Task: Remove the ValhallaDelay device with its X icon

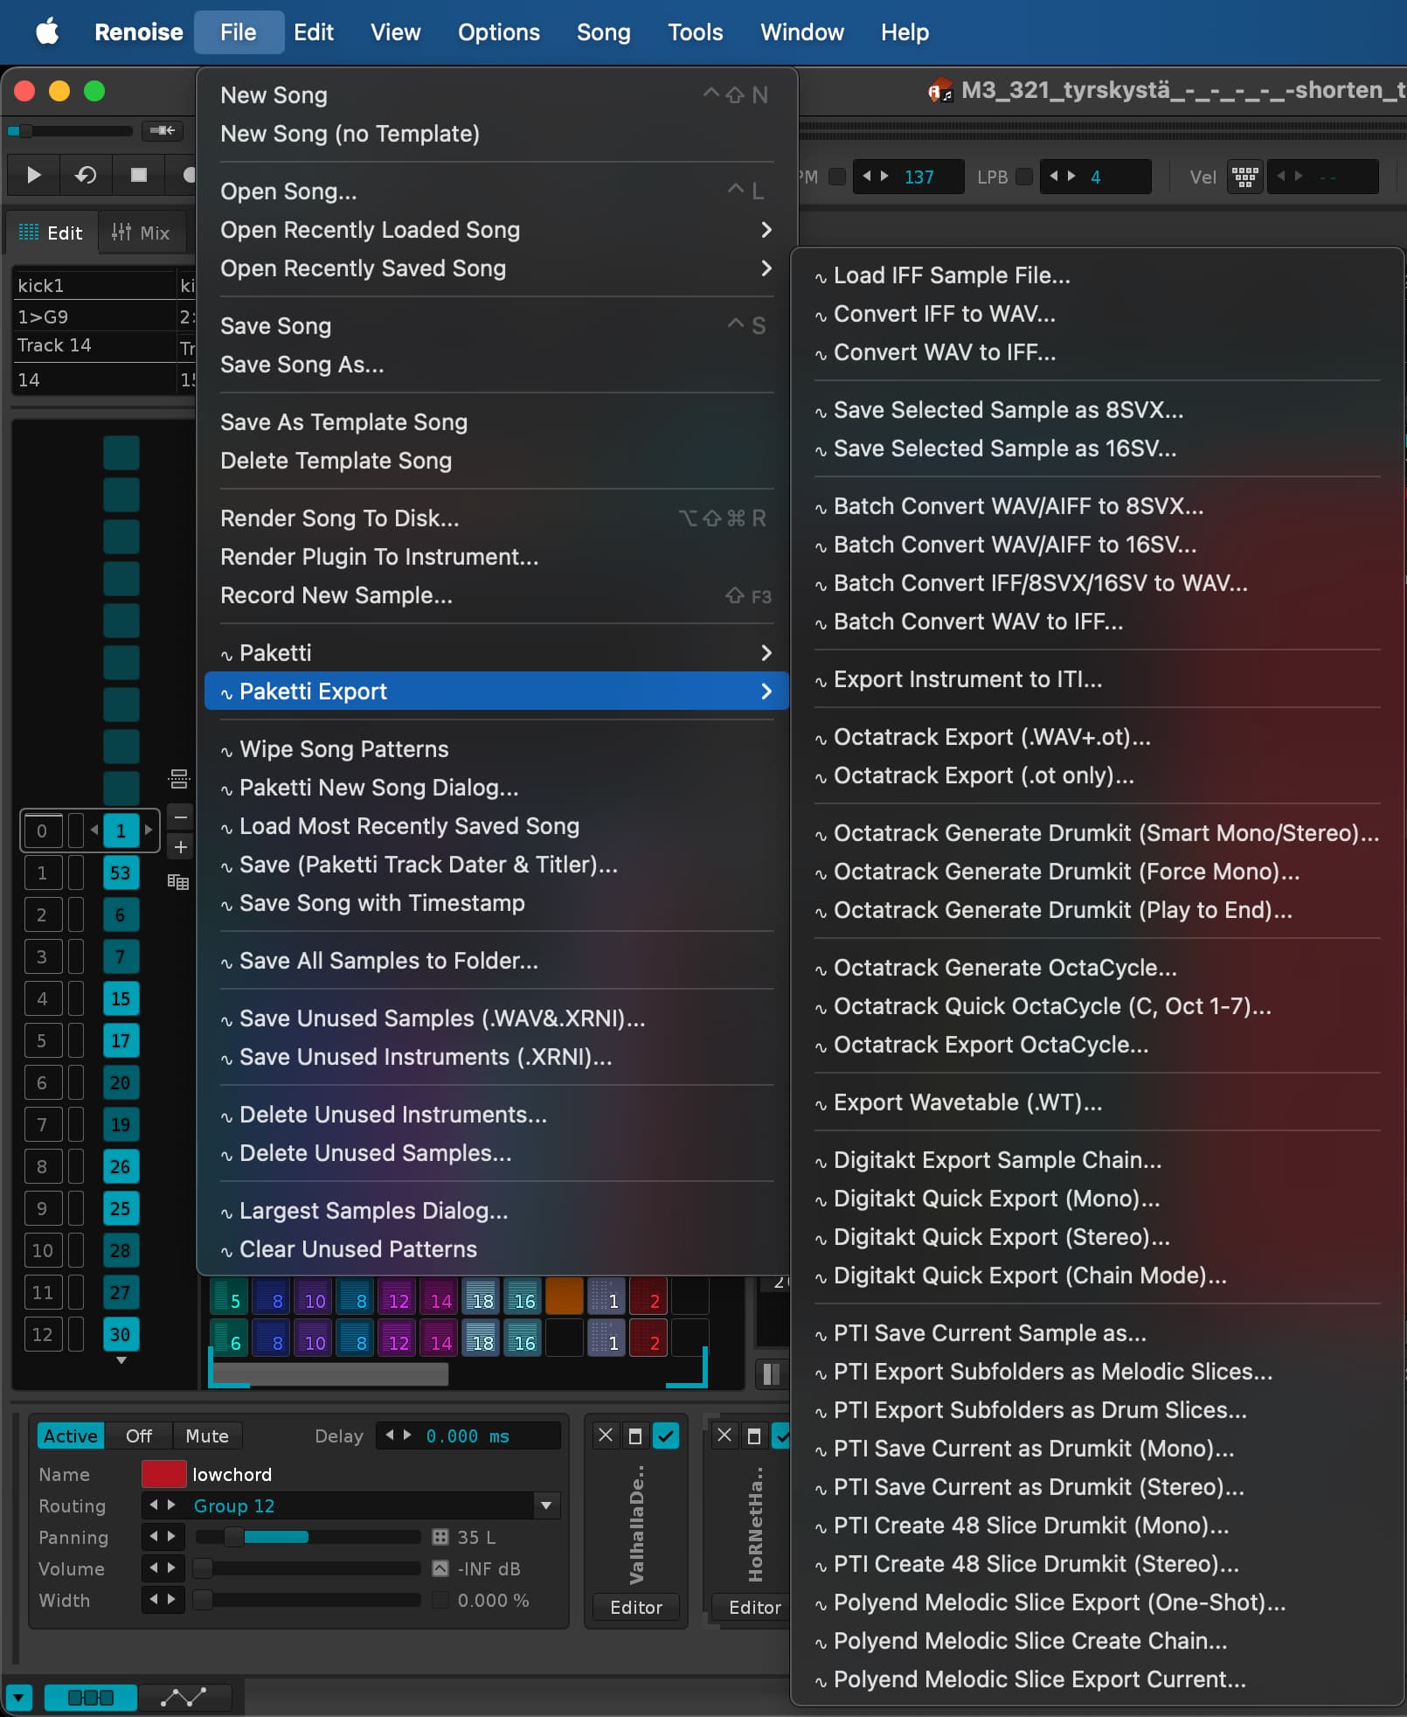Action: 605,1435
